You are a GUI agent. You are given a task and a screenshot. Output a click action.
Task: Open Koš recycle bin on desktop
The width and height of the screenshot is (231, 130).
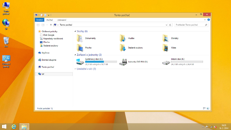[x=6, y=41]
